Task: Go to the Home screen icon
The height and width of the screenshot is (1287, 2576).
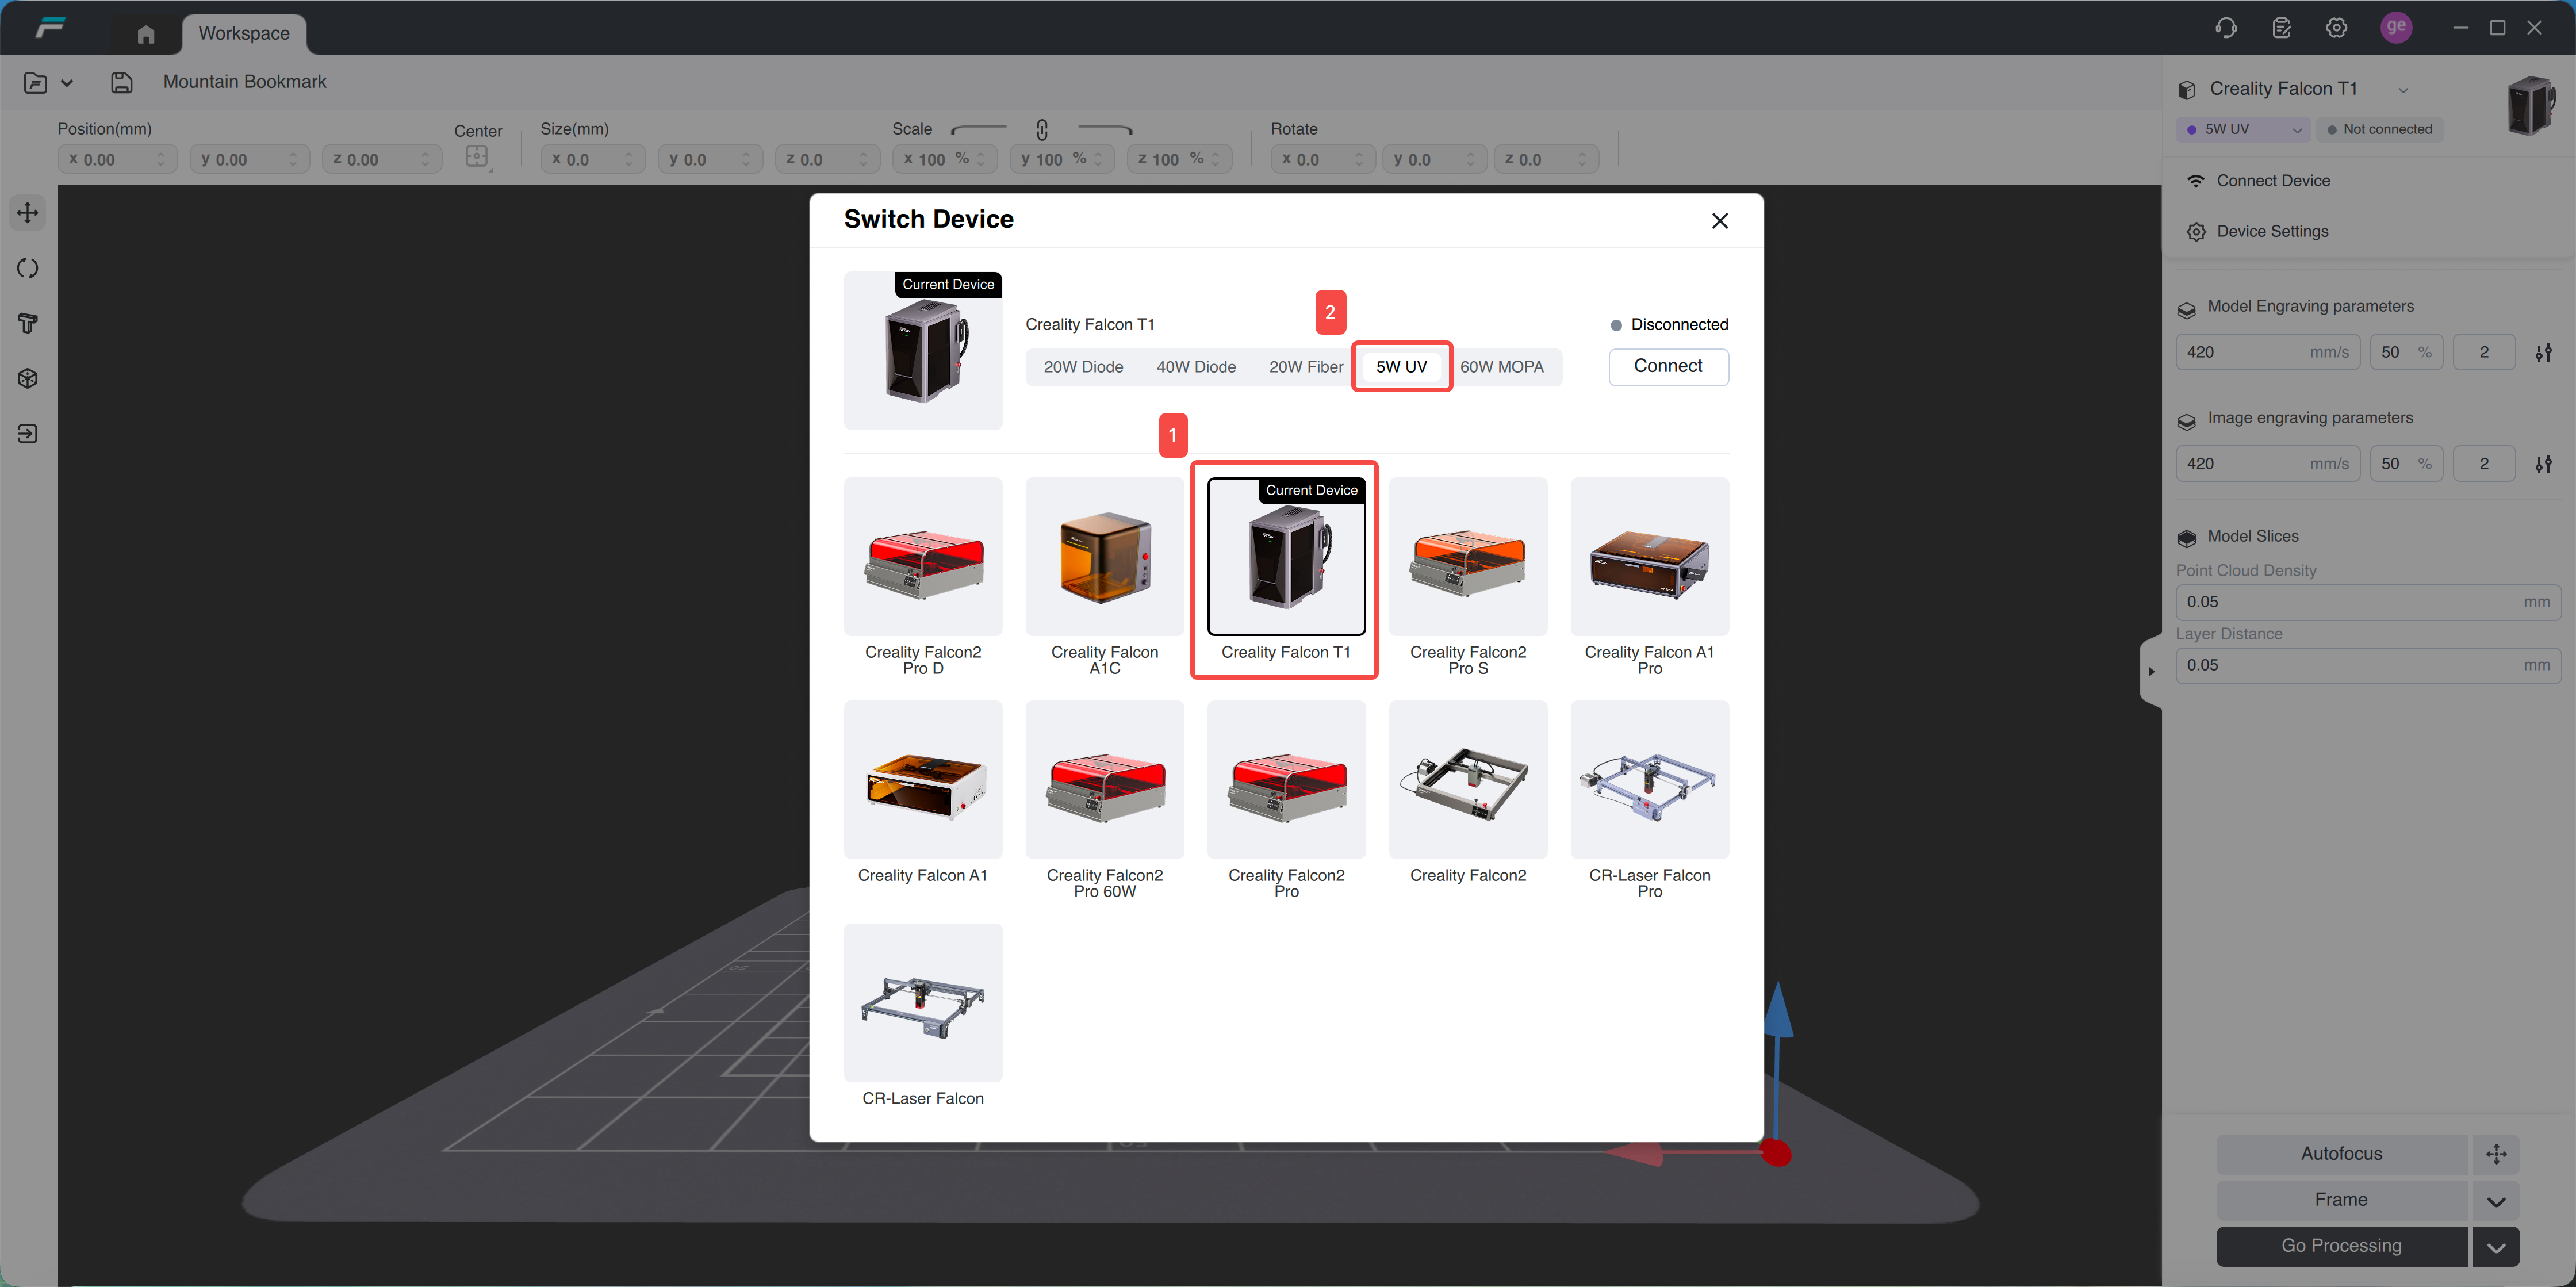Action: click(146, 34)
